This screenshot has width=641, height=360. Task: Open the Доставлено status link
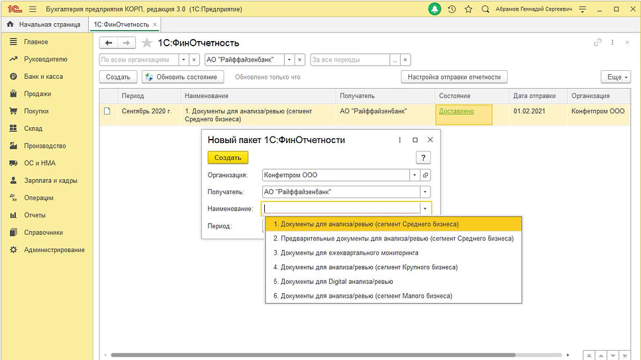[456, 111]
